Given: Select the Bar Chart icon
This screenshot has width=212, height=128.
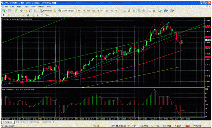Looking at the screenshot, I should (x=124, y=11).
